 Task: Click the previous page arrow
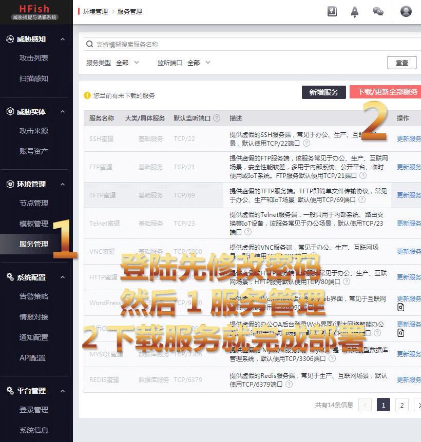(x=365, y=405)
